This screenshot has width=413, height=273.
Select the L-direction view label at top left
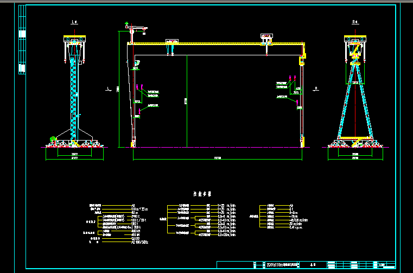click(74, 22)
